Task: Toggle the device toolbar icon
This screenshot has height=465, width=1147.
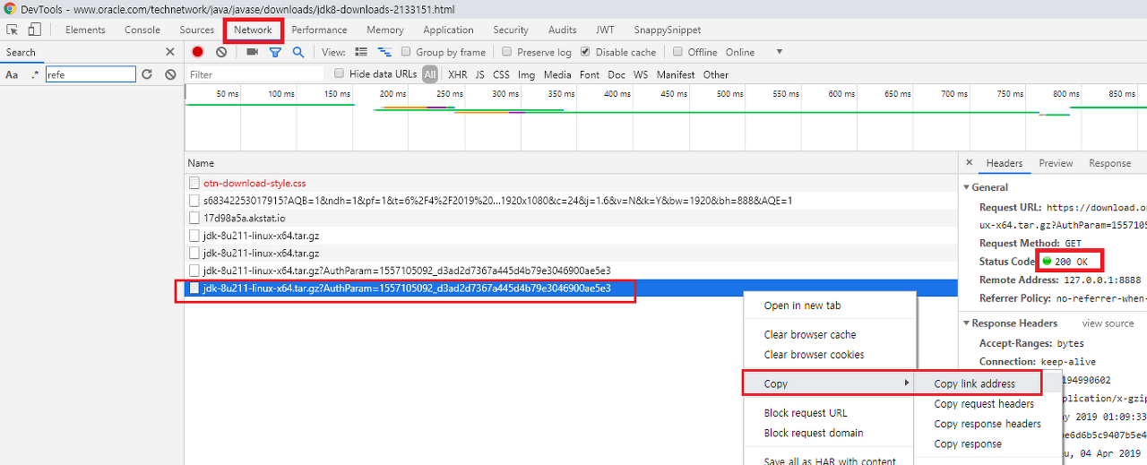Action: pyautogui.click(x=35, y=30)
